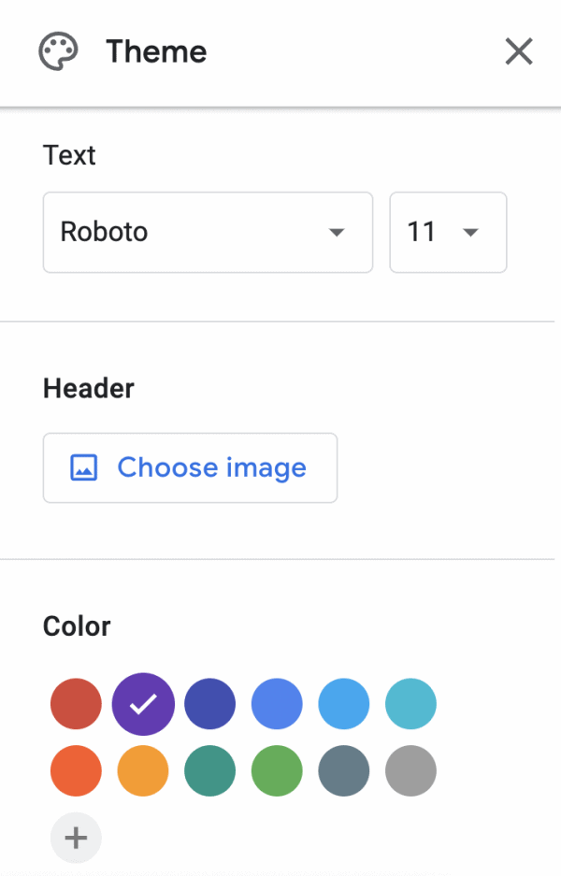
Task: Select the red theme color
Action: pyautogui.click(x=76, y=703)
